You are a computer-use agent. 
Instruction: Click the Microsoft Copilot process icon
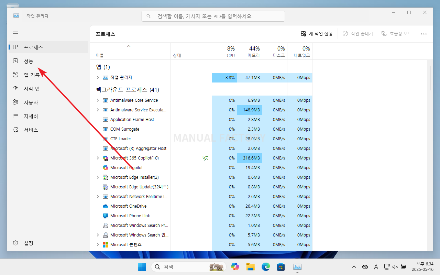pyautogui.click(x=106, y=168)
